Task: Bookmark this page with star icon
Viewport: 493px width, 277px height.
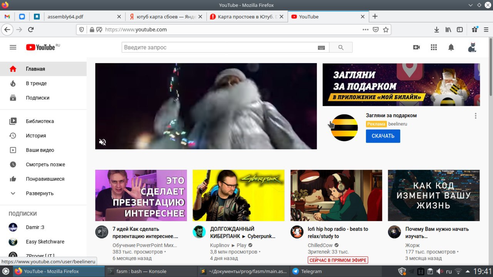Action: [x=386, y=30]
